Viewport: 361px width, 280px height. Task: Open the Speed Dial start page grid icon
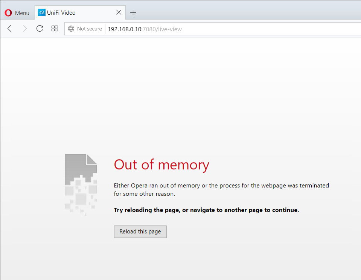[55, 29]
